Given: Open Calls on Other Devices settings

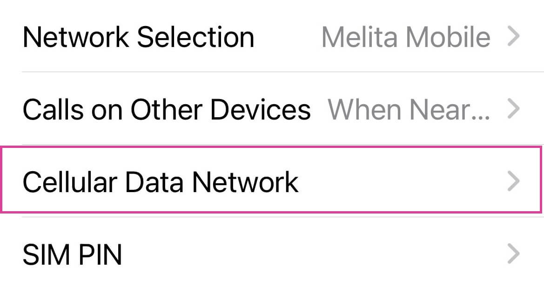Looking at the screenshot, I should [x=279, y=109].
